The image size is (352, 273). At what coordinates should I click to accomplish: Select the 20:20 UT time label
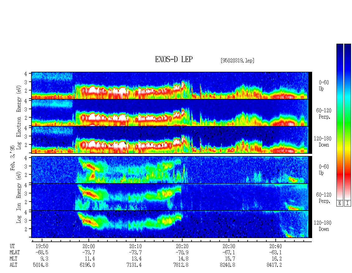coord(182,246)
